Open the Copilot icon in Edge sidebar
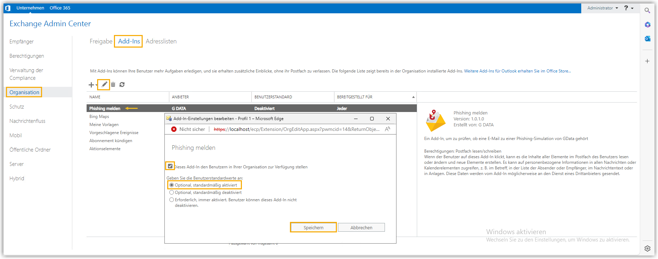This screenshot has width=658, height=259. (x=647, y=24)
